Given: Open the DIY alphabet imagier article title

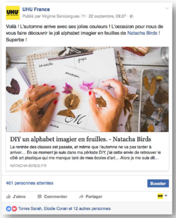Looking at the screenshot, I should (81, 139).
